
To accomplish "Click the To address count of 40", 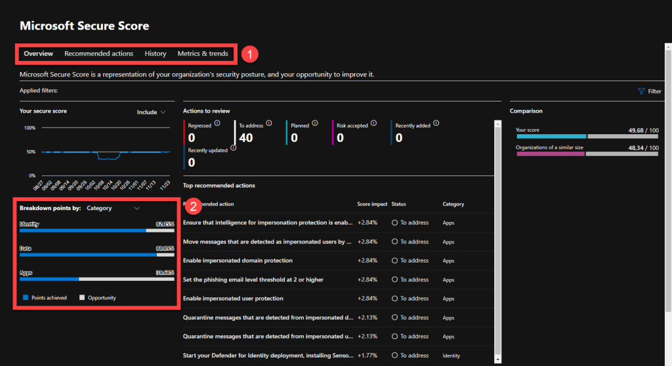I will 246,137.
